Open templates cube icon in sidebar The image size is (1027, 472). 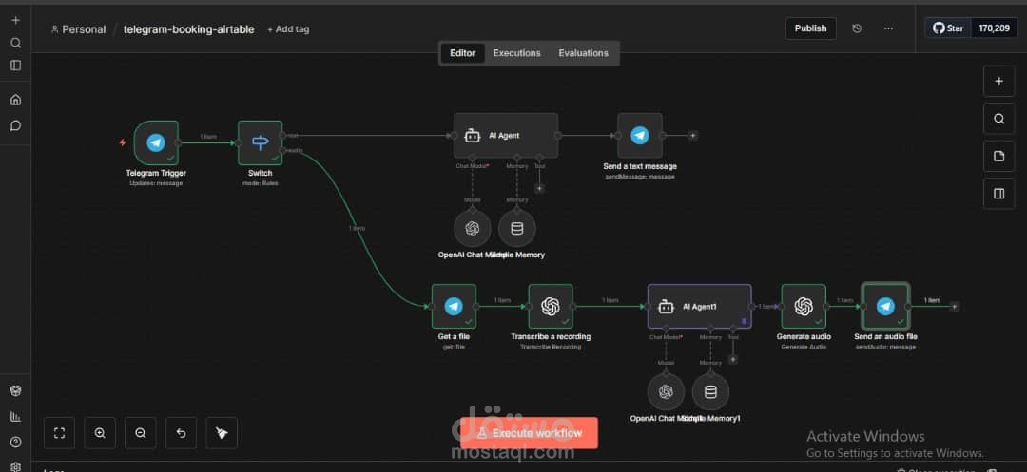16,391
